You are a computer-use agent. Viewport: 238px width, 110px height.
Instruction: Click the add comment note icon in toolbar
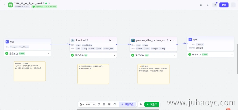tap(99, 104)
